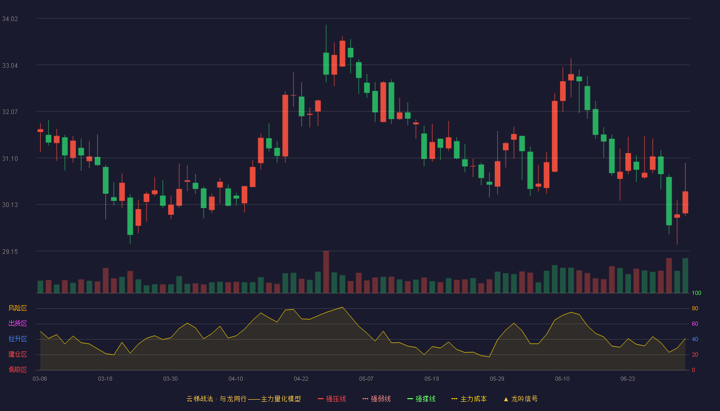Select the 风险区 zone label
The image size is (720, 411).
tap(17, 308)
